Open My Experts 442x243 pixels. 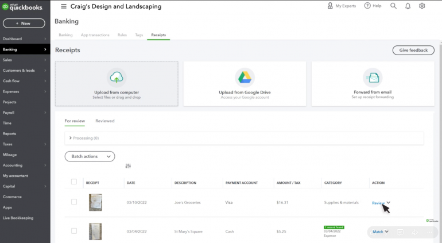(342, 6)
